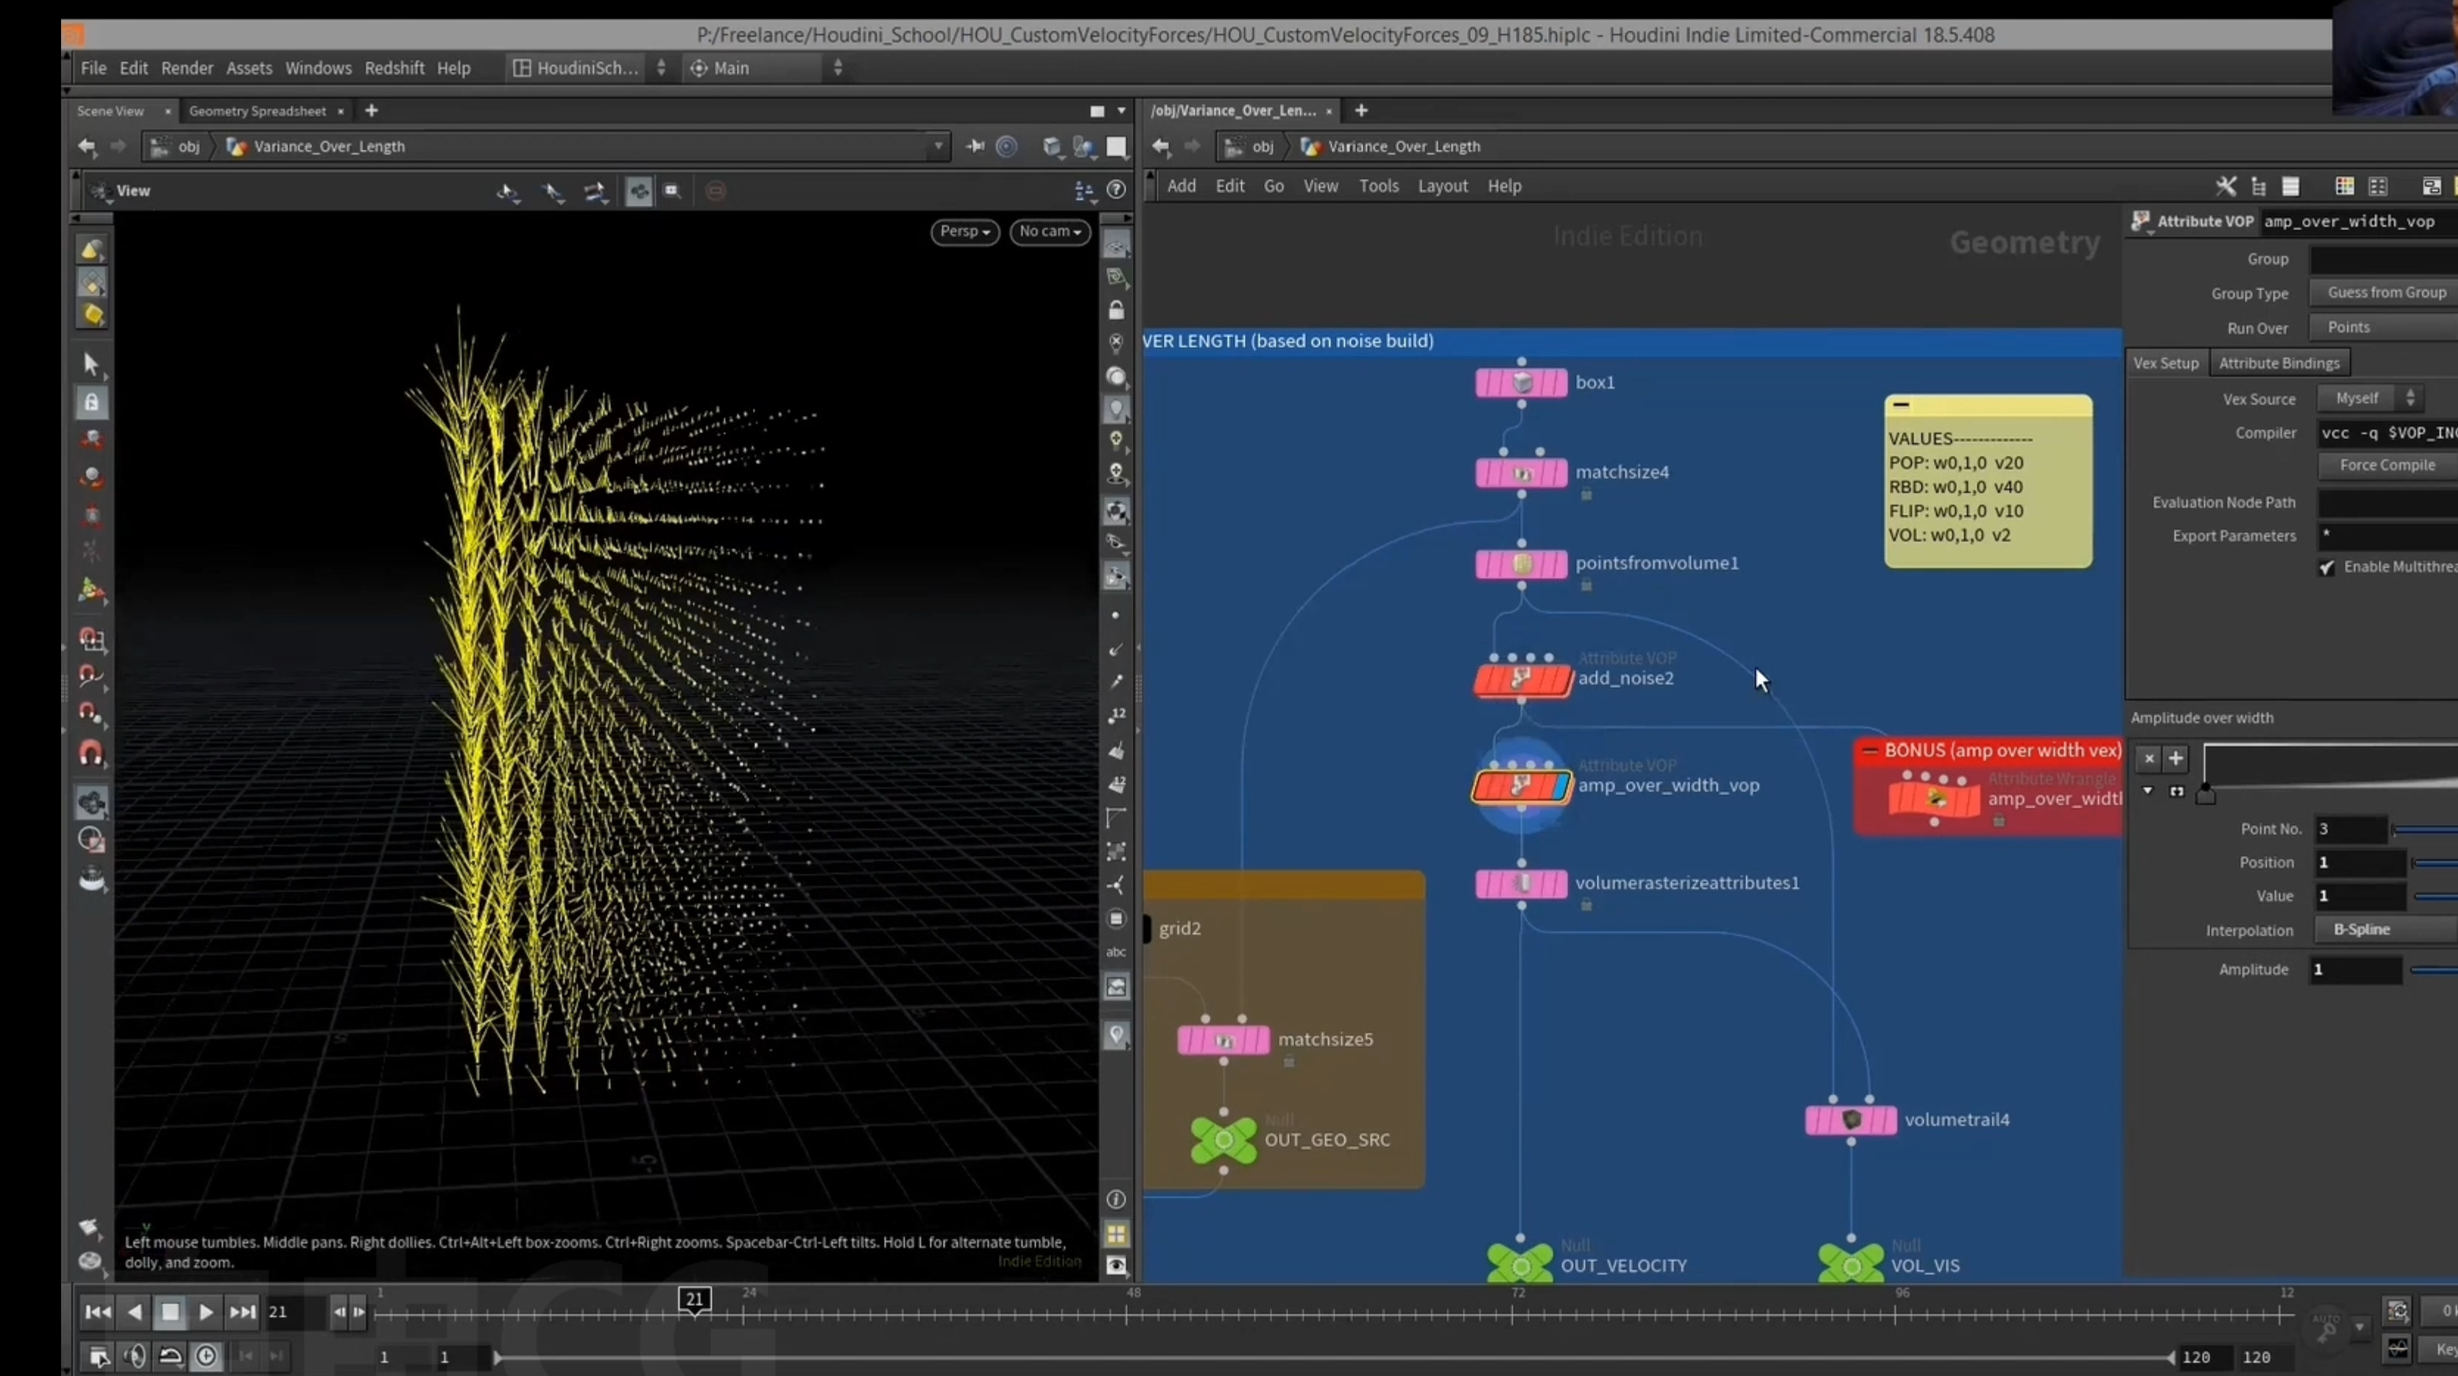Click the add_noise2 Attribute VOP node
The image size is (2458, 1376).
1522,679
